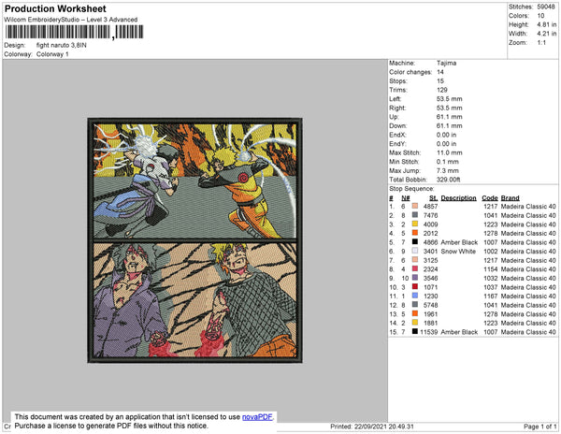Click the Description column header

(x=459, y=198)
